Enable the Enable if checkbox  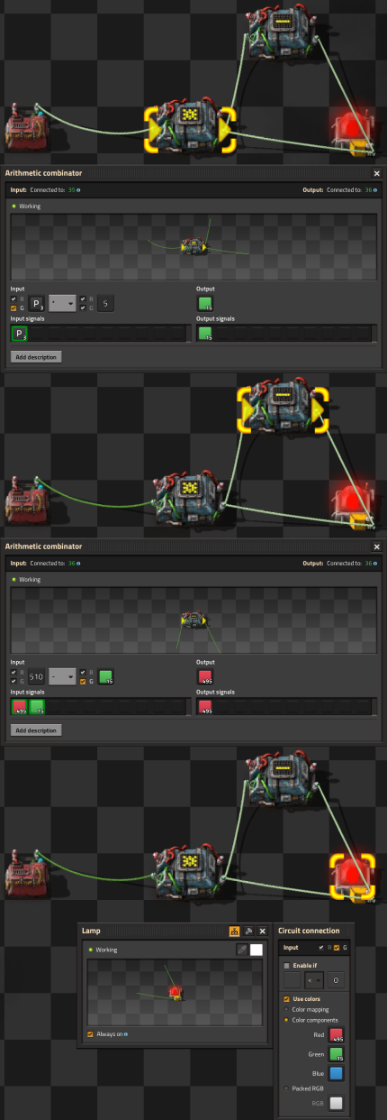pyautogui.click(x=286, y=964)
